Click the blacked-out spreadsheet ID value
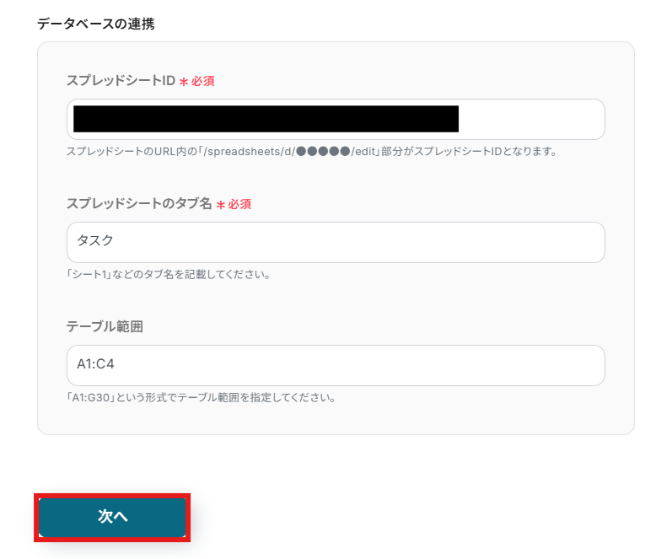This screenshot has width=661, height=559. click(x=266, y=119)
